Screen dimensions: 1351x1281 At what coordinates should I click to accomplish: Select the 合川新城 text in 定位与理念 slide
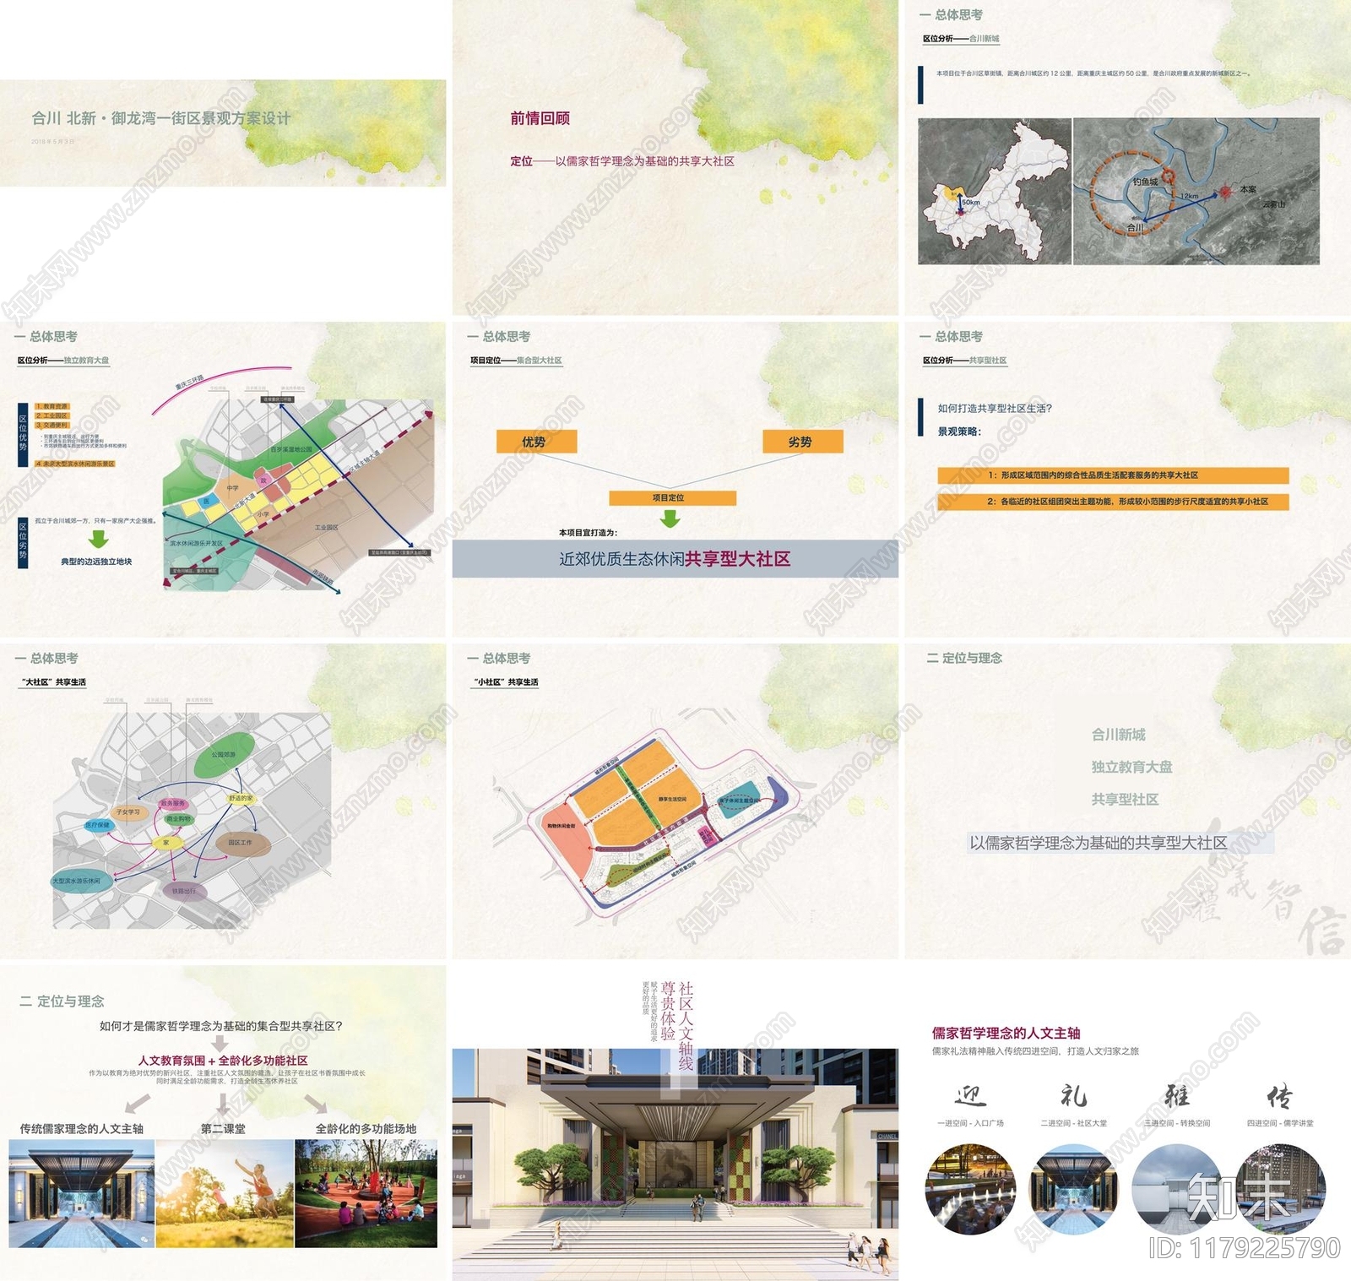point(1118,735)
